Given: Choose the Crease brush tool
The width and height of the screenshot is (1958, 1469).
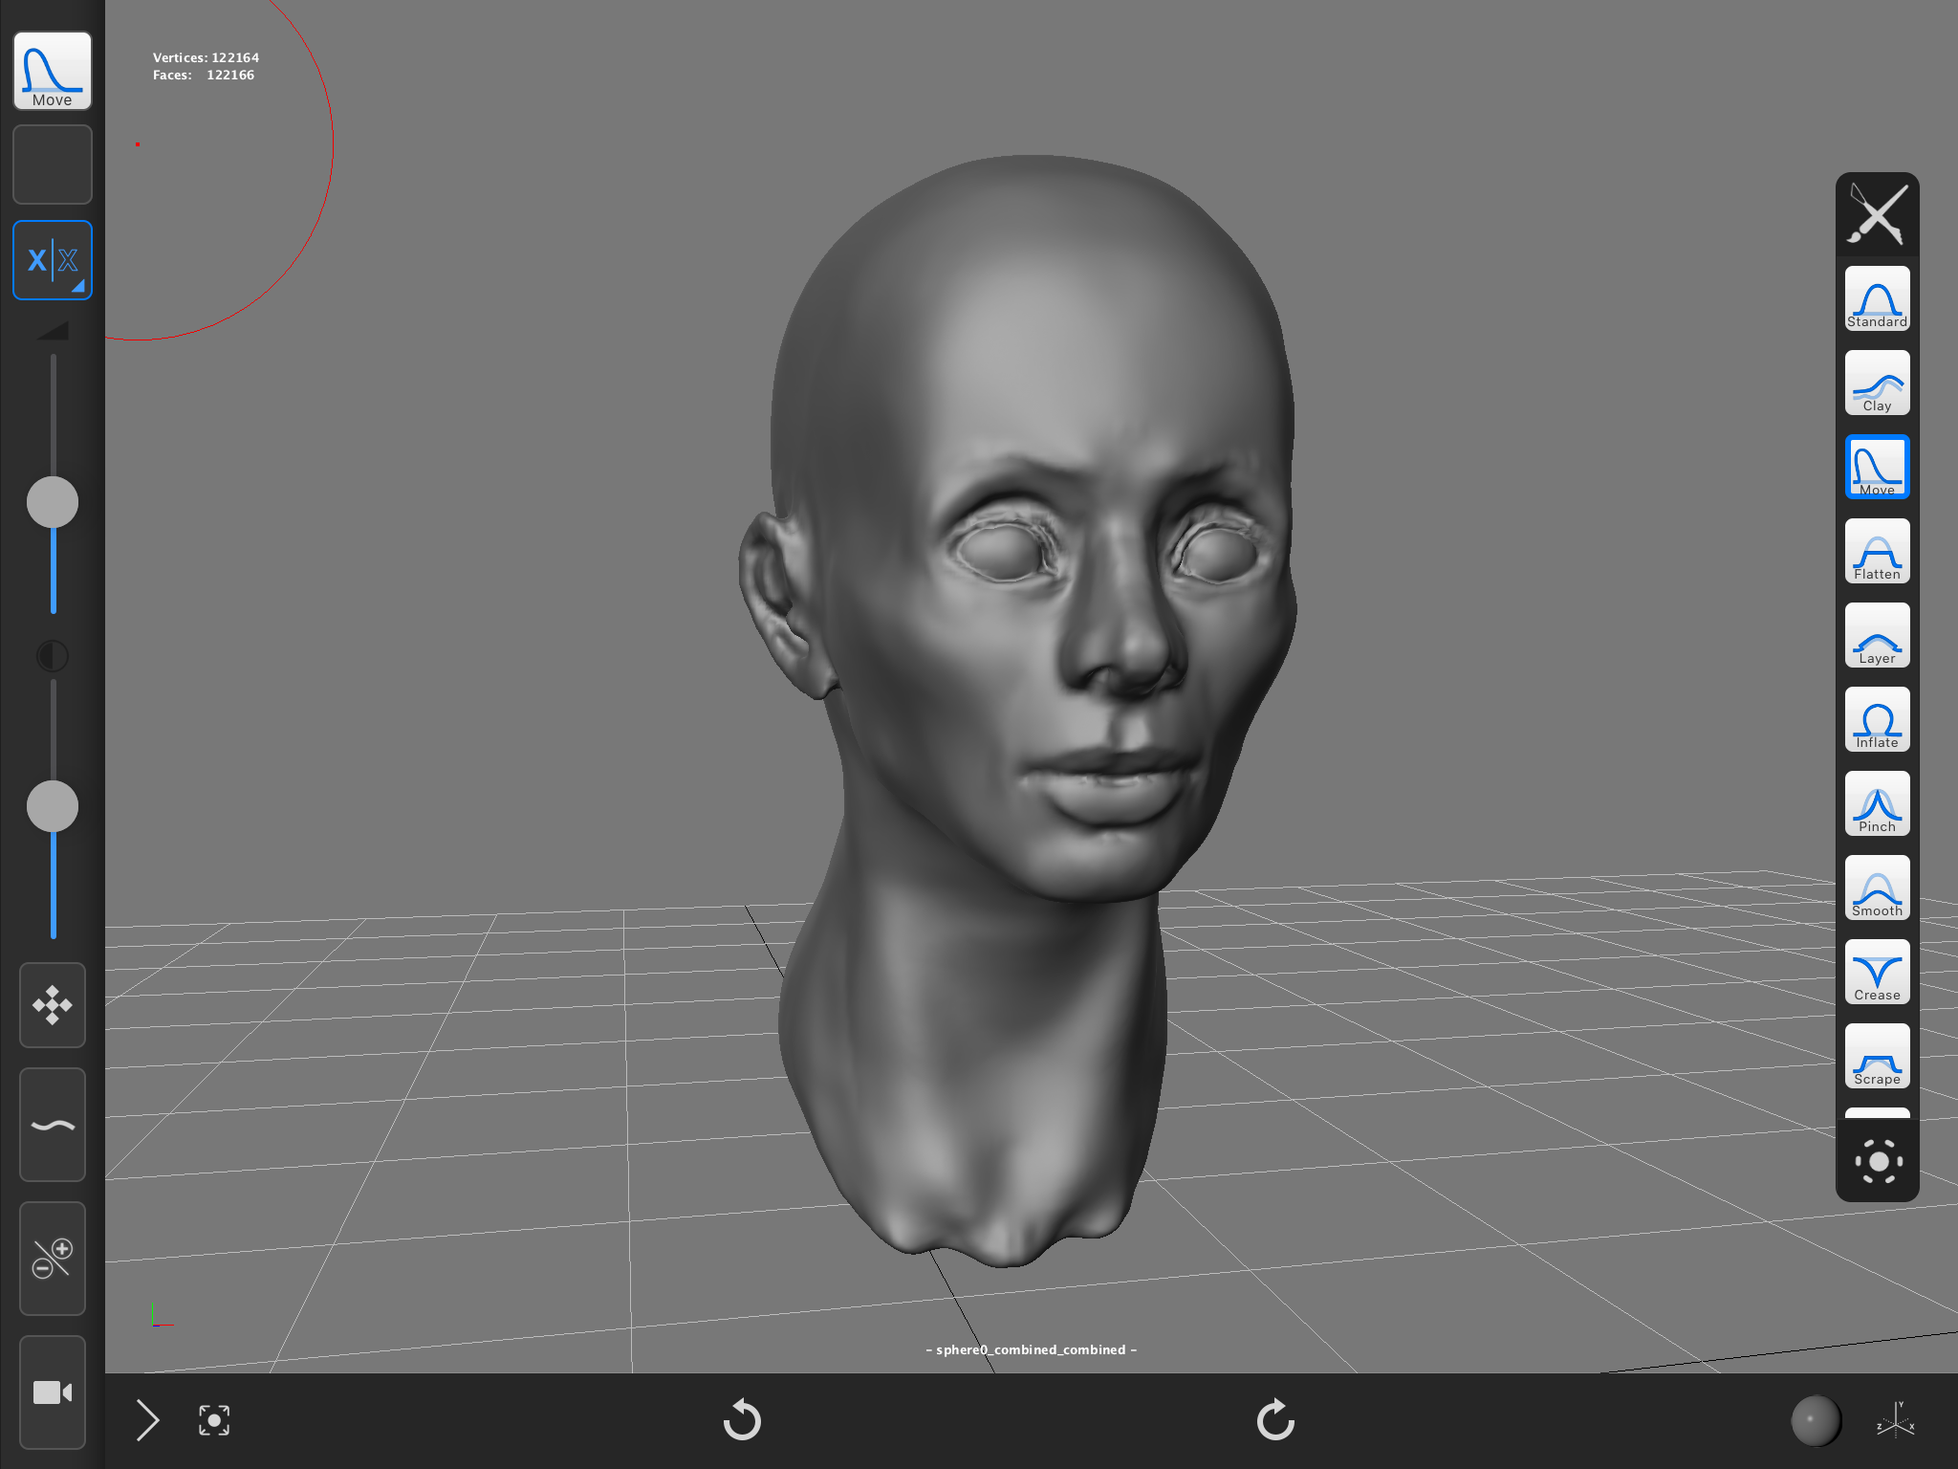Looking at the screenshot, I should click(1877, 973).
